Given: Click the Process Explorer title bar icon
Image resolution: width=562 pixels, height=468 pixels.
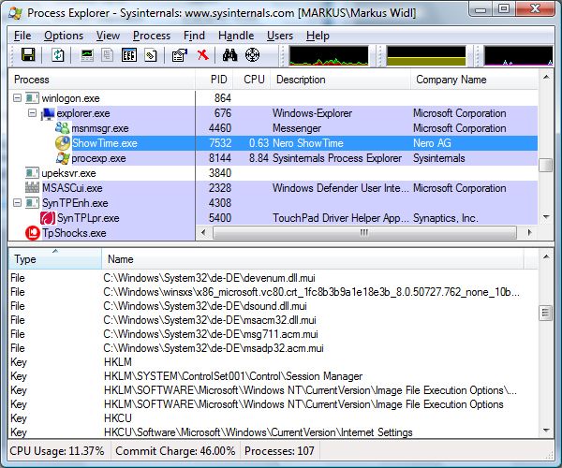Looking at the screenshot, I should click(15, 13).
